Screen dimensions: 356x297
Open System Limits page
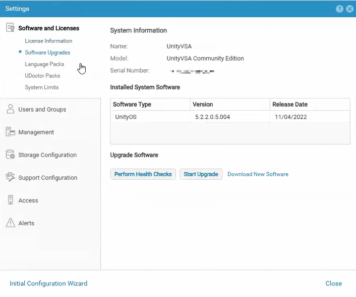[x=41, y=87]
